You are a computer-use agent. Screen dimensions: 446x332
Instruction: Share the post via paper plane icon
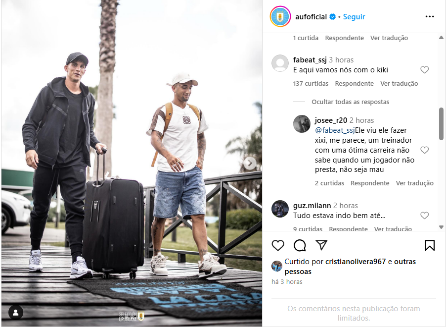point(321,245)
